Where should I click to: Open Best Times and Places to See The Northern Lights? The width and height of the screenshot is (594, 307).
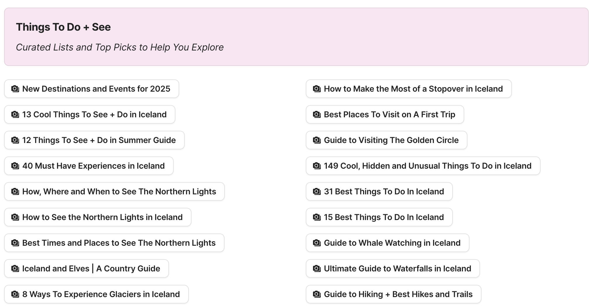(114, 243)
